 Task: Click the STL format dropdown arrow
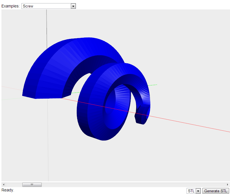198,191
